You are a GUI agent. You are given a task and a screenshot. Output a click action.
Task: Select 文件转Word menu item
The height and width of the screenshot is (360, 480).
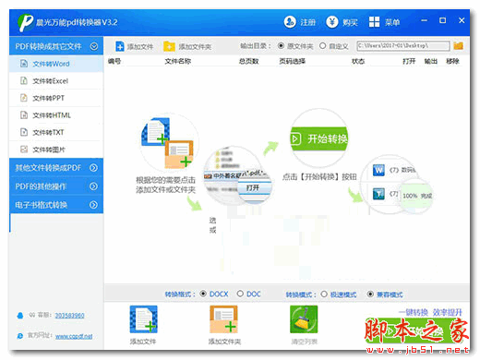tap(56, 64)
